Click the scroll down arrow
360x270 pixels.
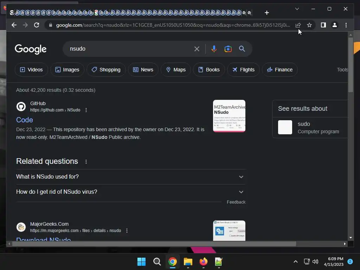coord(351,238)
